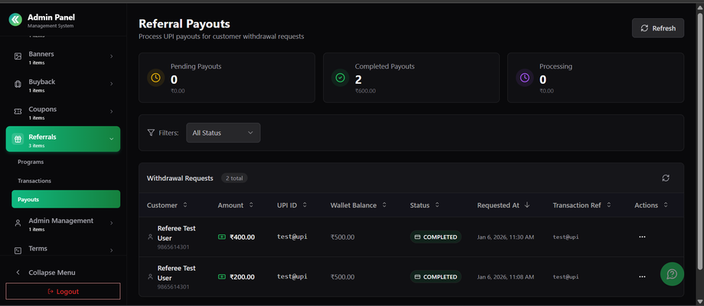
Task: Open the Programs submenu item
Action: pos(31,162)
